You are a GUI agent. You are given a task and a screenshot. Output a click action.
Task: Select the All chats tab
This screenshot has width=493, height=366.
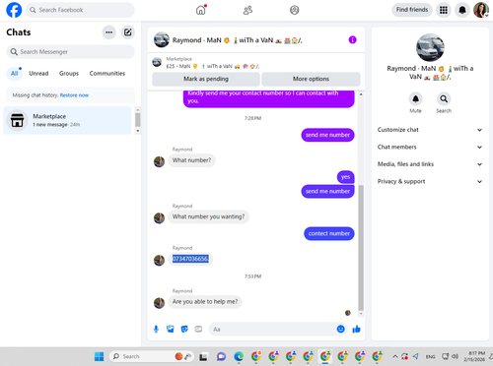point(14,74)
